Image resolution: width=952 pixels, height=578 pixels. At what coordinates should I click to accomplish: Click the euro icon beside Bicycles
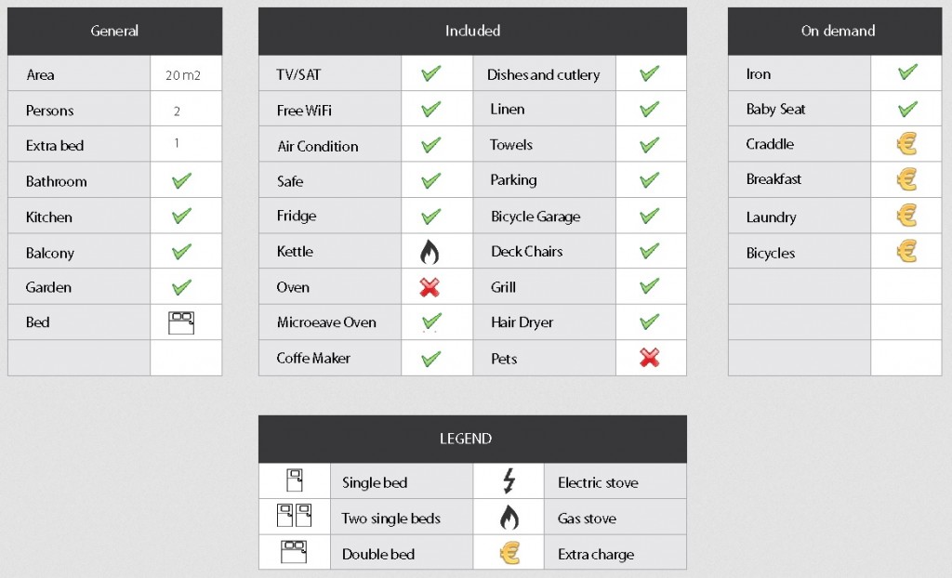906,251
